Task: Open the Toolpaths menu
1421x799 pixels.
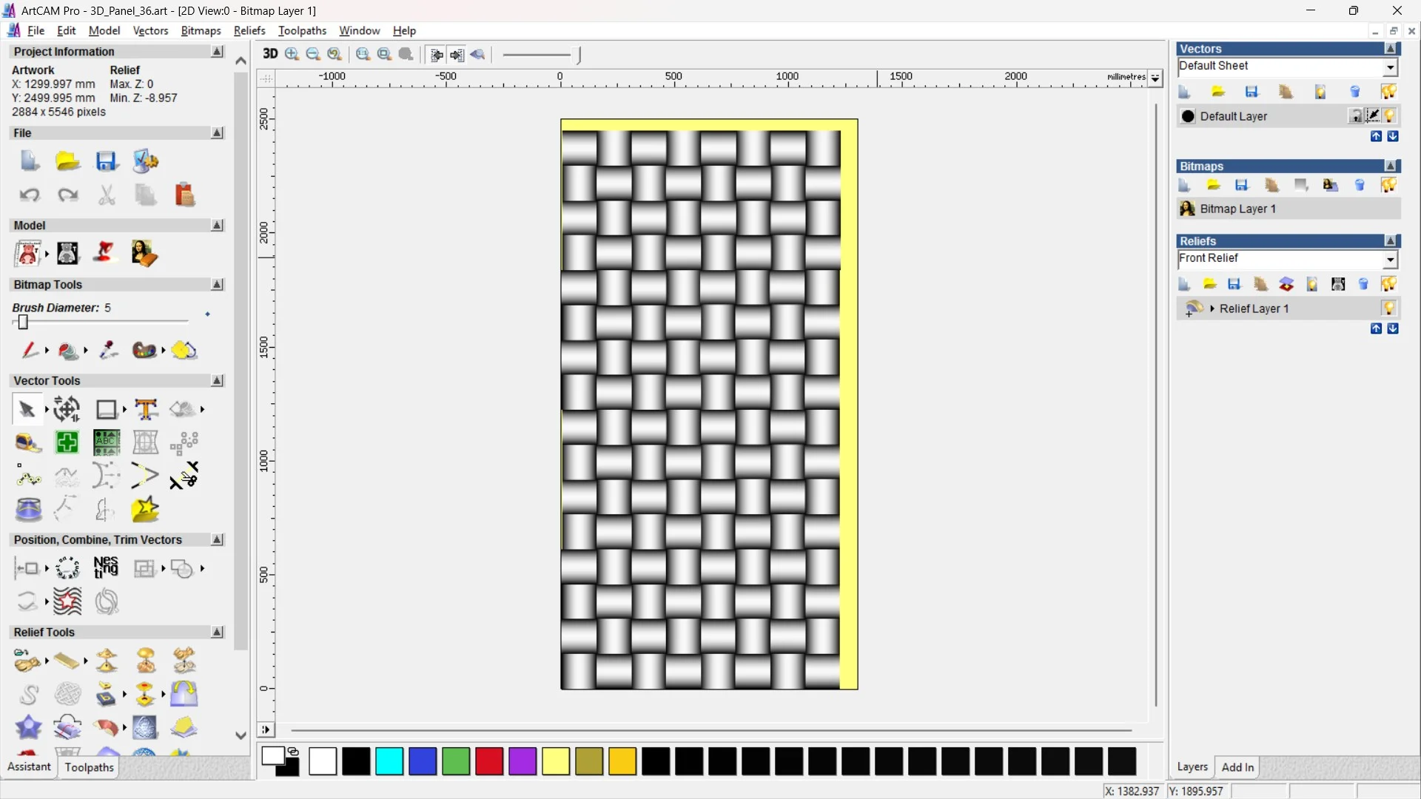Action: (x=302, y=30)
